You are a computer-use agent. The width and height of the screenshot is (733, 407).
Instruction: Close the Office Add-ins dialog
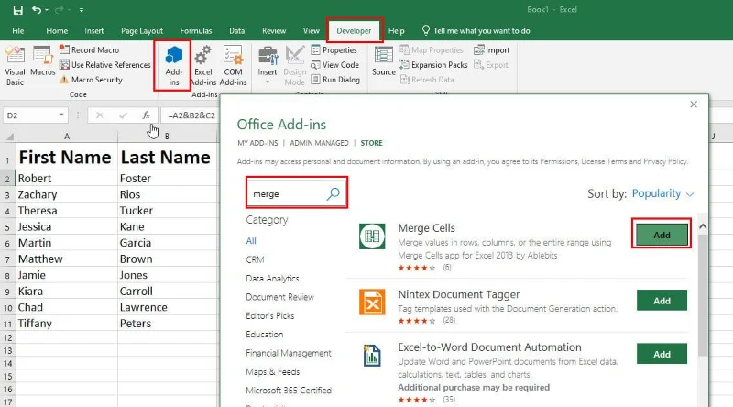694,104
